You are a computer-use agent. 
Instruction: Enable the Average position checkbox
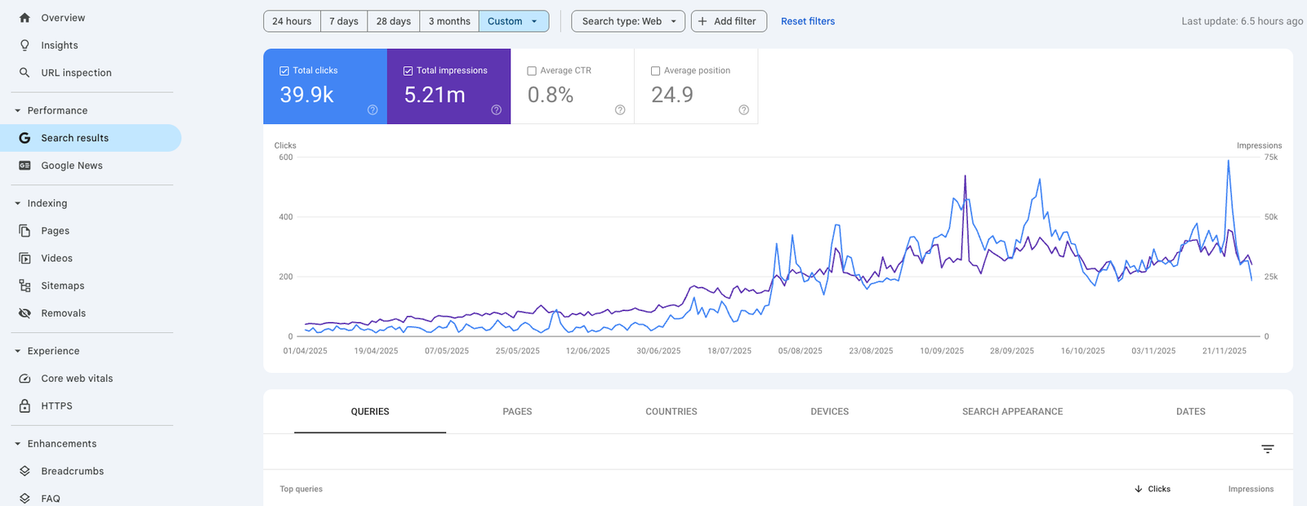pos(655,71)
